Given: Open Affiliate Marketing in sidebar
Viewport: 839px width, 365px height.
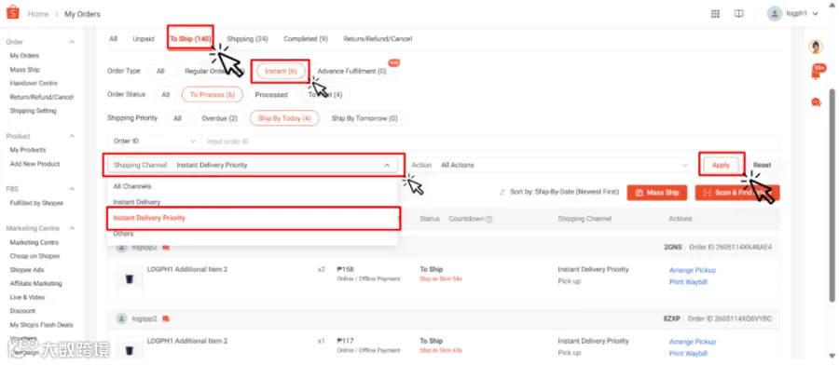Looking at the screenshot, I should [x=35, y=284].
